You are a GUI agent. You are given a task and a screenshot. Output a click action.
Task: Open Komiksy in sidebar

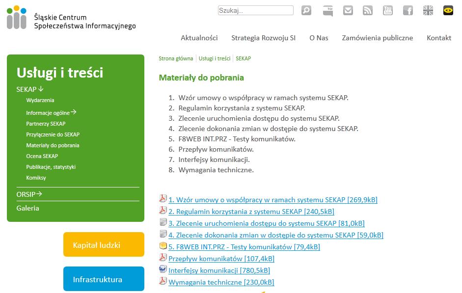tap(36, 178)
